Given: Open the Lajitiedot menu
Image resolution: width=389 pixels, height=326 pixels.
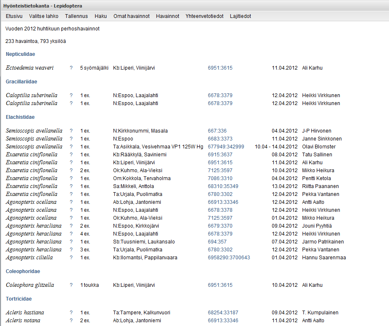Looking at the screenshot, I should click(240, 16).
